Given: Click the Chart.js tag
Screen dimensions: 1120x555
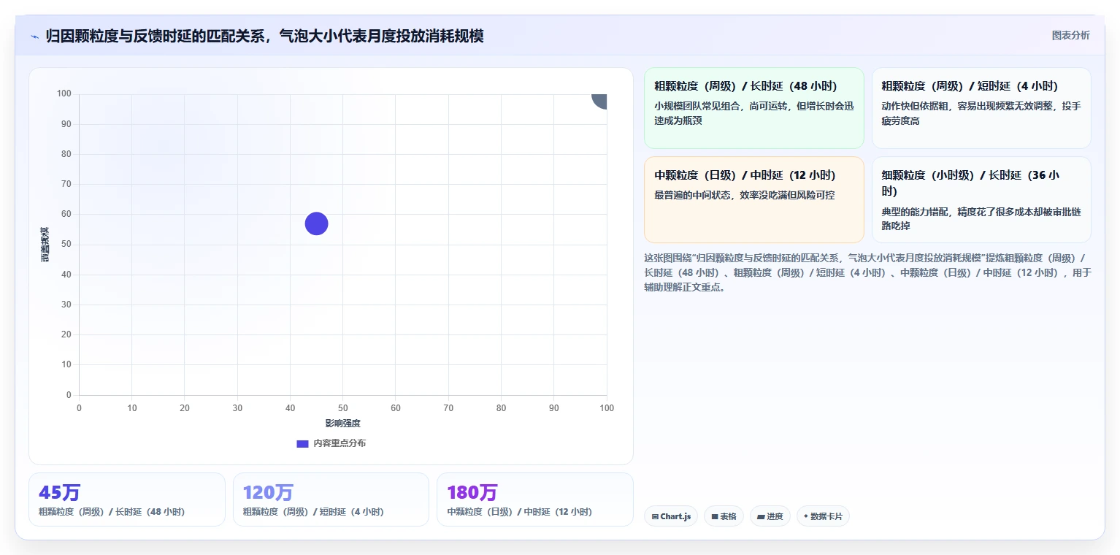Looking at the screenshot, I should [671, 516].
